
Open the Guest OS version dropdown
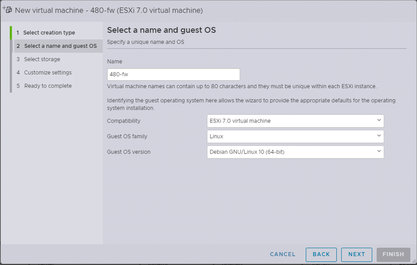[295, 152]
